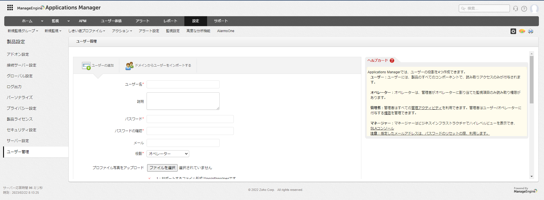Viewport: 544px width, 200px height.
Task: Click the scrollbar down arrow
Action: tap(532, 177)
